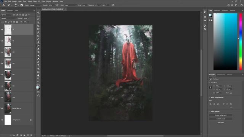This screenshot has height=137, width=244.
Task: Toggle eye of layer directly above Background
Action: [x=2, y=108]
